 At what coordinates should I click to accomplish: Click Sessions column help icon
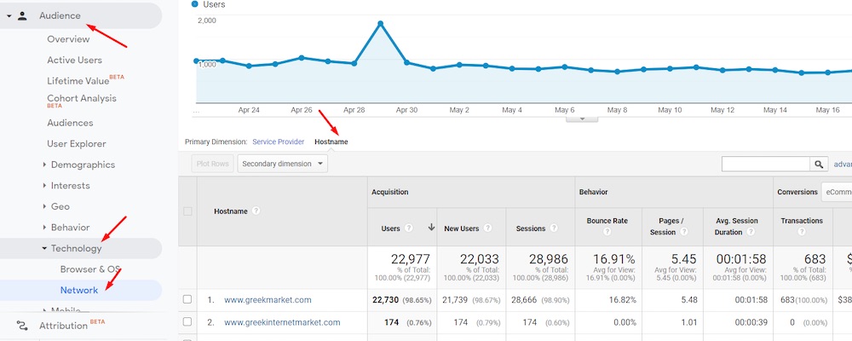pos(553,228)
